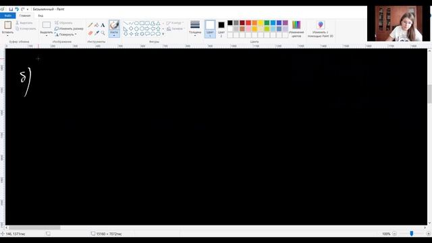The width and height of the screenshot is (432, 243).
Task: Choose the Right triangle shape
Action: (x=126, y=28)
